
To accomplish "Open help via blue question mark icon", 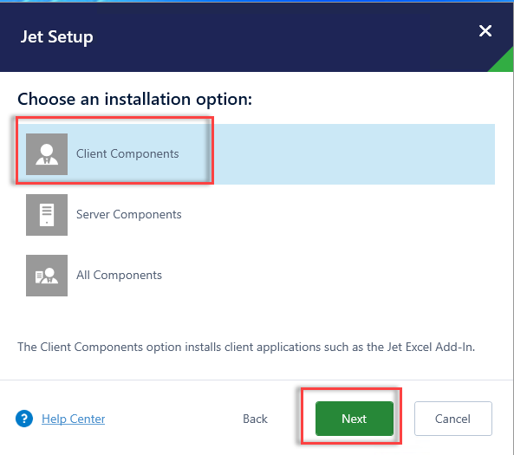I will [x=24, y=419].
